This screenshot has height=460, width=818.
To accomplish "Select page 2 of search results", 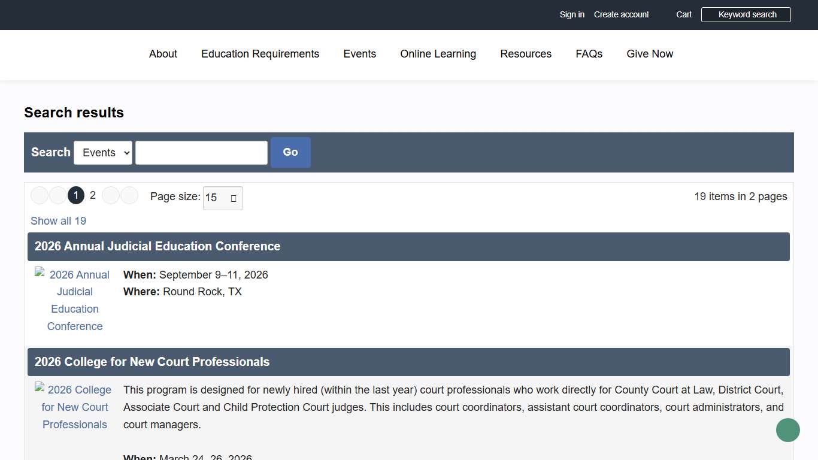I will point(93,195).
